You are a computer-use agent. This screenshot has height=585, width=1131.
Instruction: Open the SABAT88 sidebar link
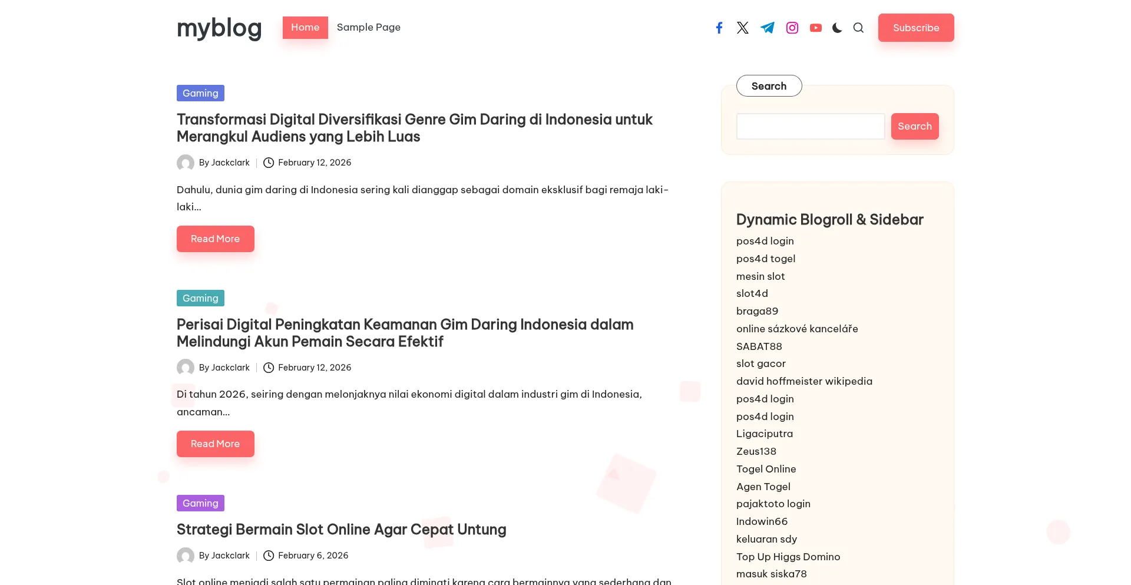coord(759,346)
